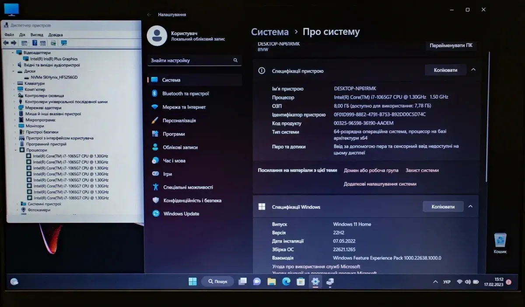525x307 pixels.
Task: Open File Explorer from the taskbar
Action: coord(272,282)
